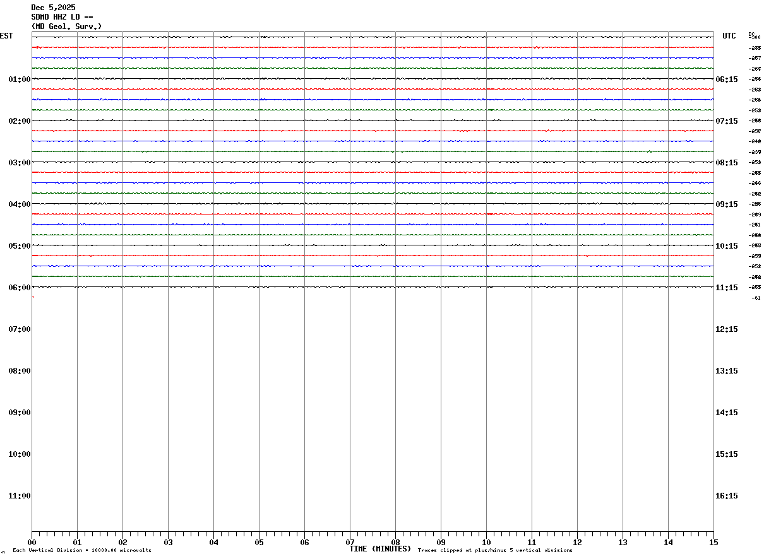Click the '10:15' UTC time label
Viewport: 764px width, 559px height.
(x=727, y=245)
